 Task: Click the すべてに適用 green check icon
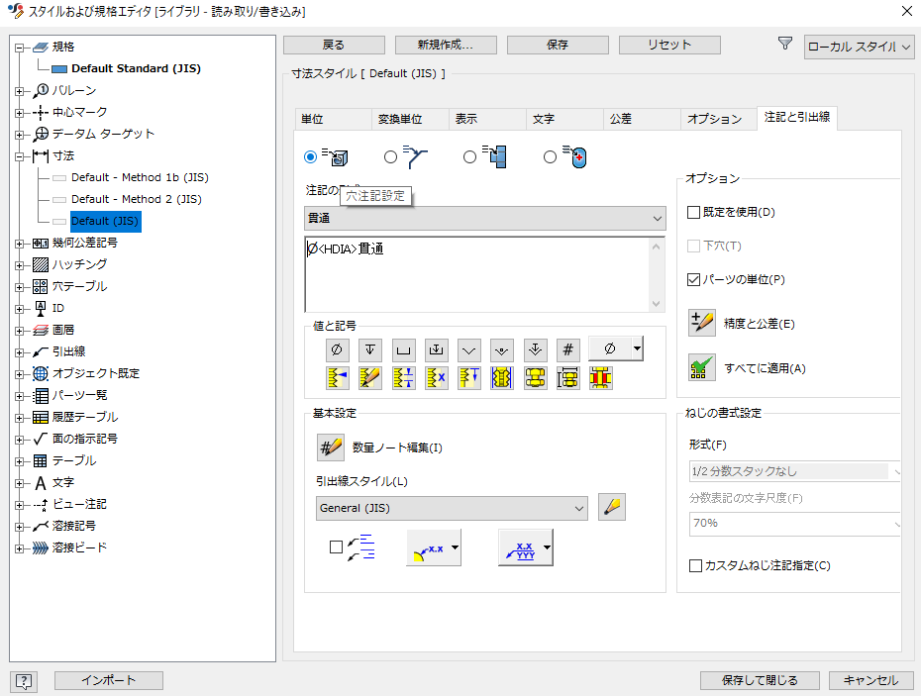coord(702,367)
